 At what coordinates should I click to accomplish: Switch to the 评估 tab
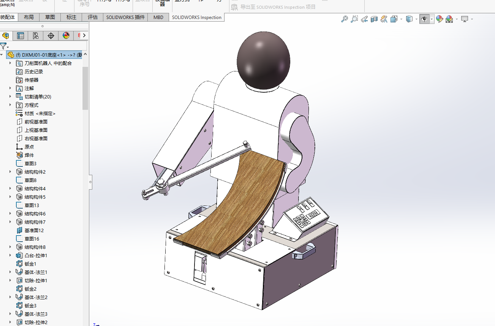93,17
